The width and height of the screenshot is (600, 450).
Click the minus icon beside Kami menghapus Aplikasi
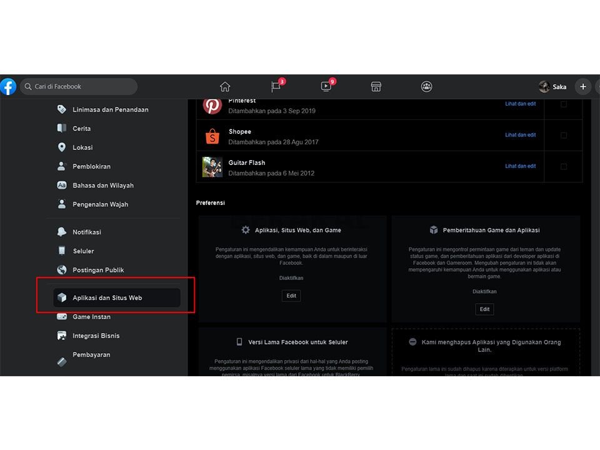point(412,342)
